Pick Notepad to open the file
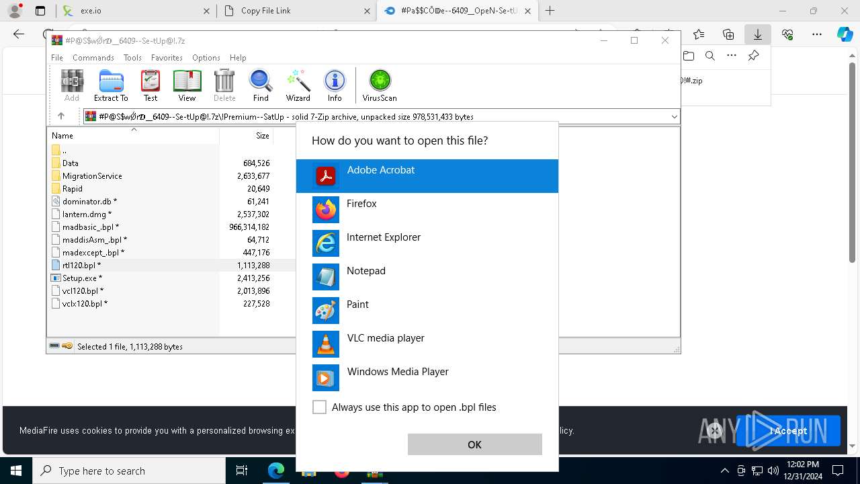Screen dimensions: 860x484 427,277
